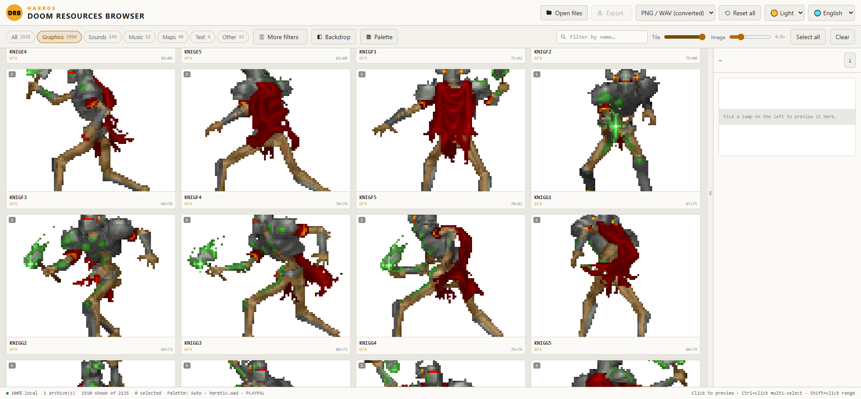The height and width of the screenshot is (399, 861).
Task: Open the English language dropdown
Action: pos(831,13)
